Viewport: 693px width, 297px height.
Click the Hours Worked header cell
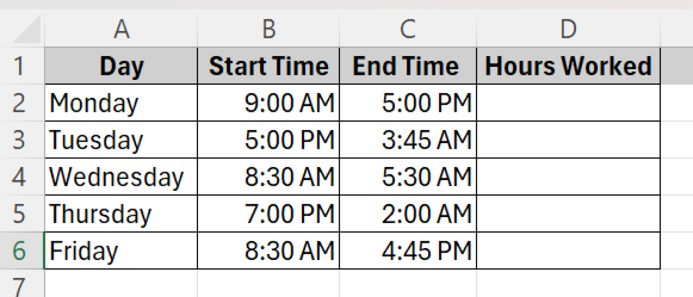(x=568, y=65)
